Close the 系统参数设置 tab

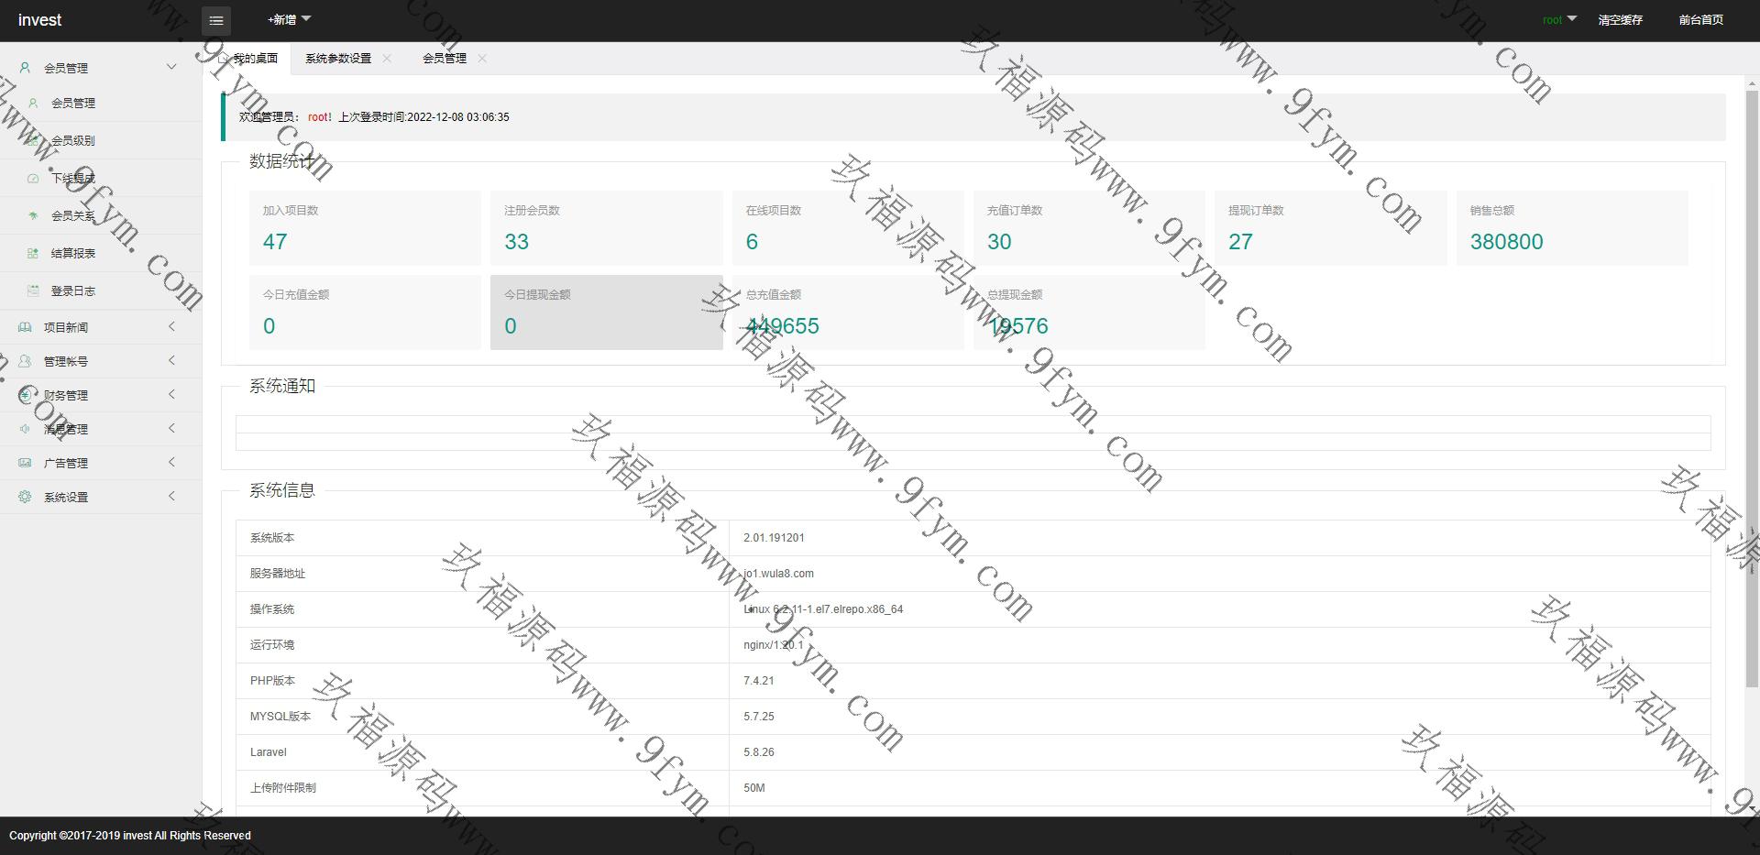coord(387,59)
